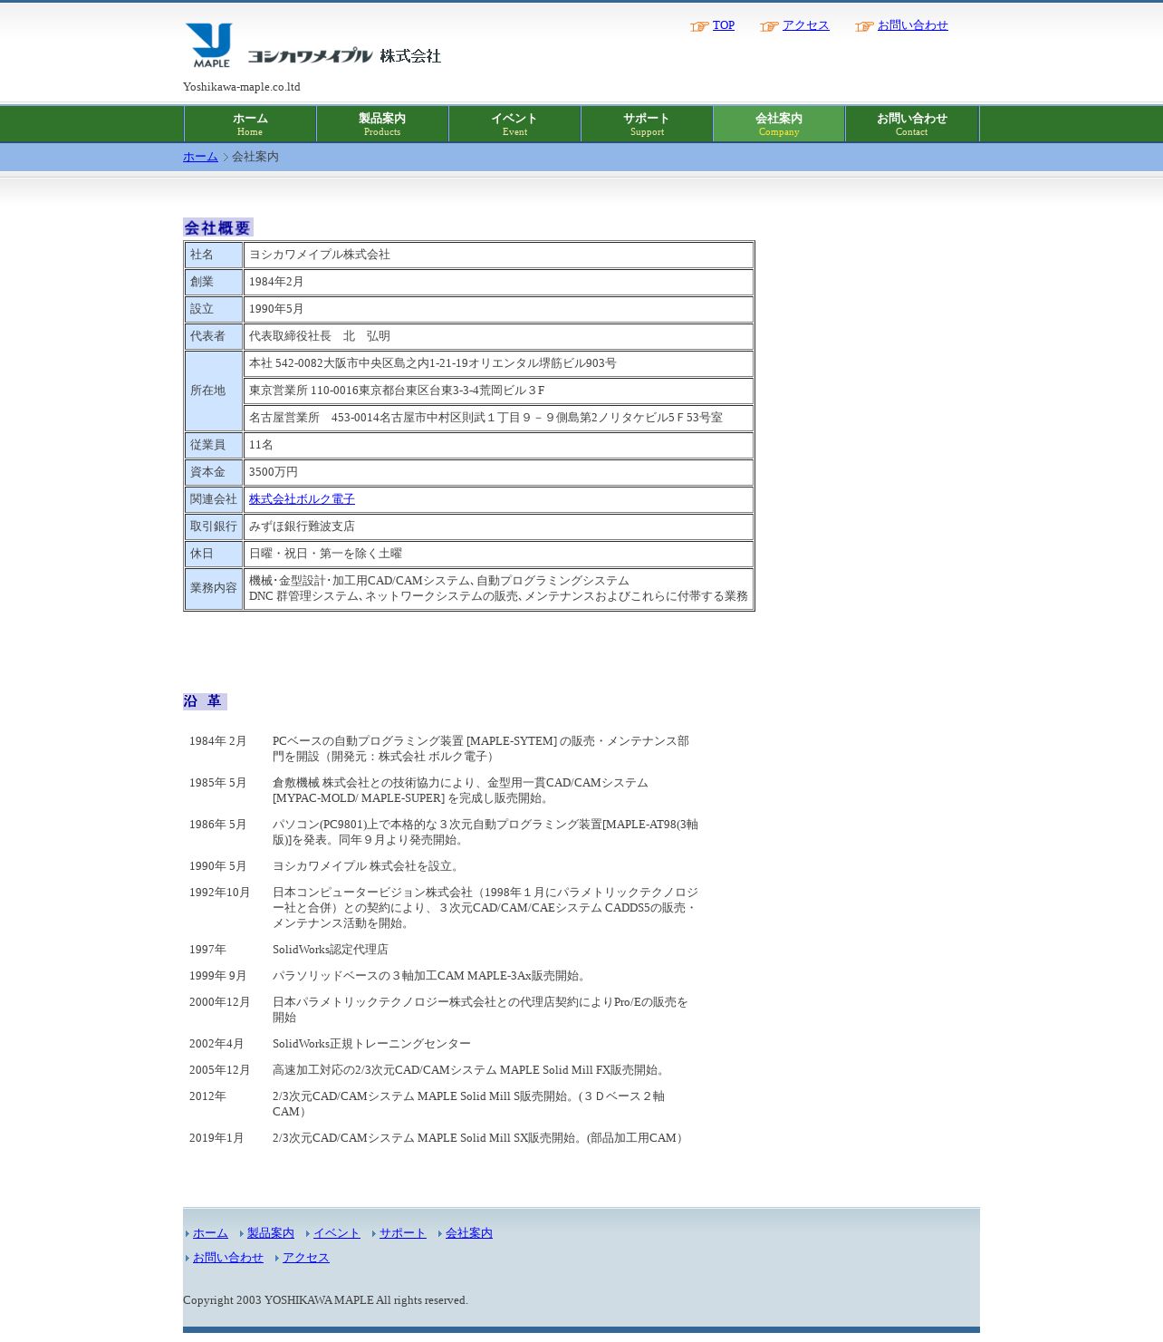Click the MAPLE Solid Mill FX history entry

tap(471, 1070)
